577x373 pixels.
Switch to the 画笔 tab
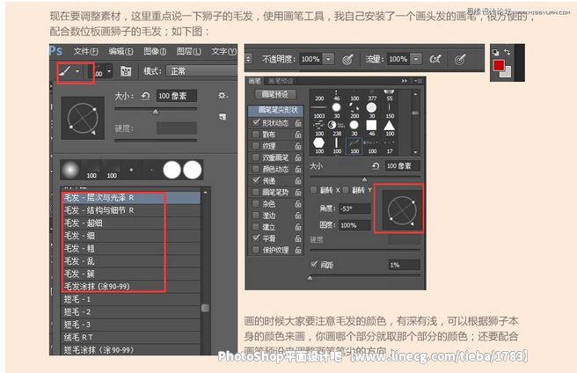(x=254, y=81)
